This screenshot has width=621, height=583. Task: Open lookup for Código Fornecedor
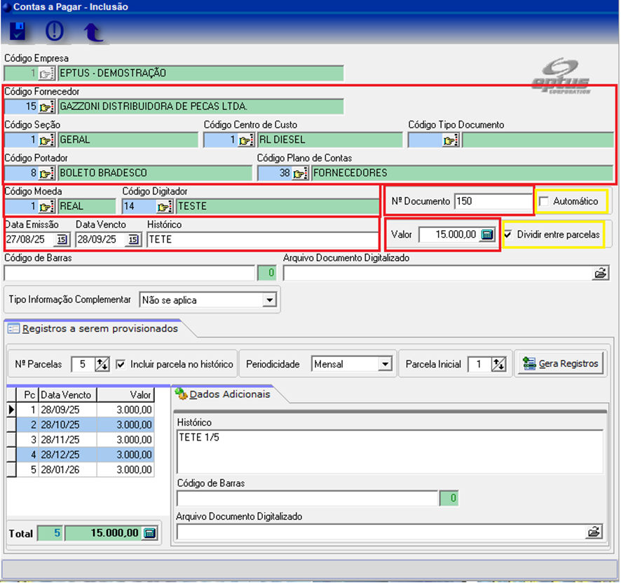(47, 107)
